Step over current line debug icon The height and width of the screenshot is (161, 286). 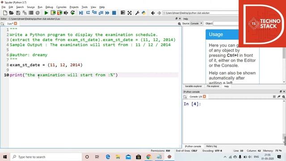coord(88,13)
